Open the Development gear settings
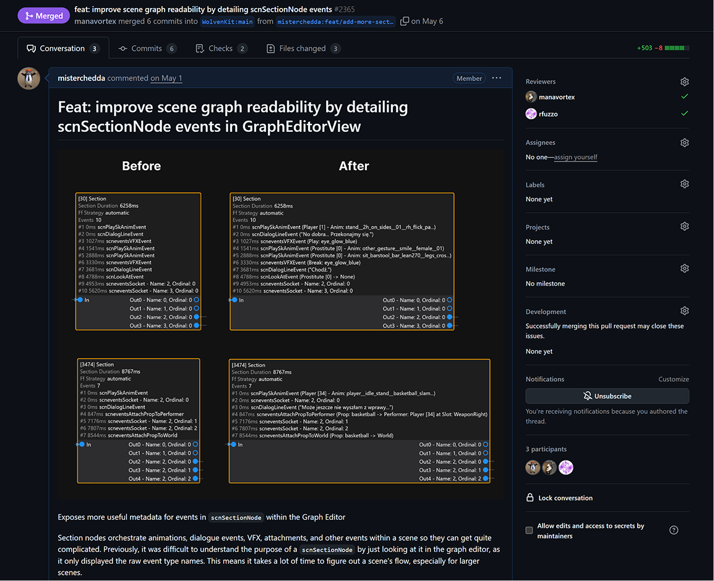The width and height of the screenshot is (714, 581). [x=684, y=311]
